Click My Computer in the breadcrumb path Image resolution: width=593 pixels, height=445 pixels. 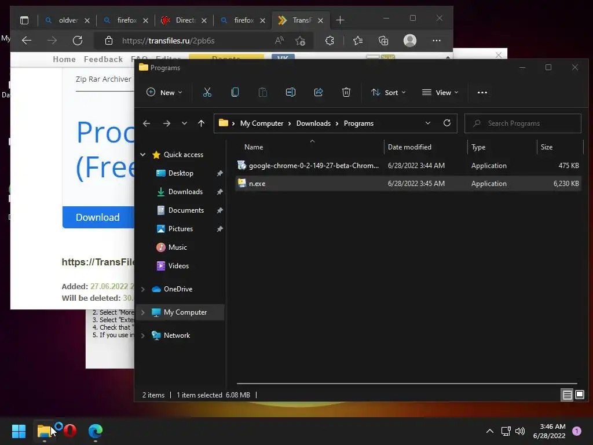262,123
